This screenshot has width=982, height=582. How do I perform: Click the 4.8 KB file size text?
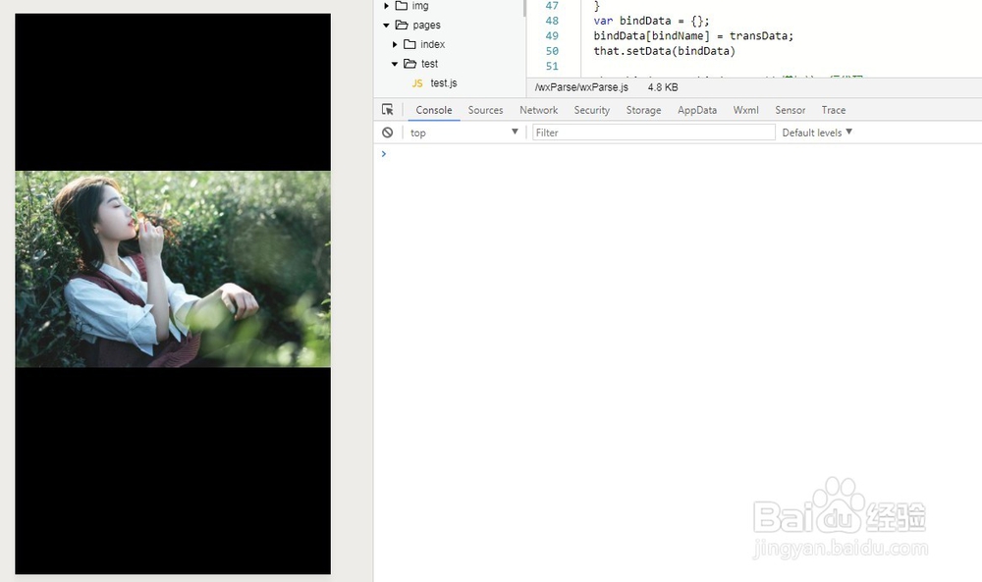(663, 87)
